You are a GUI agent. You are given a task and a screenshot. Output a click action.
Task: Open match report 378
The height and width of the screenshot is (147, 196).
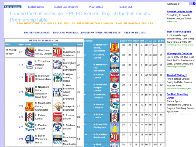[x=21, y=139]
